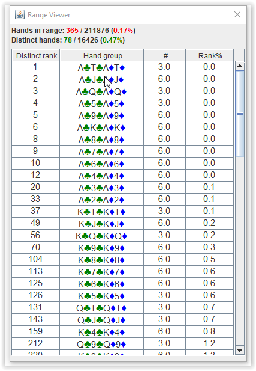The image size is (256, 371).
Task: Sort by the Rank% column header
Action: click(210, 55)
